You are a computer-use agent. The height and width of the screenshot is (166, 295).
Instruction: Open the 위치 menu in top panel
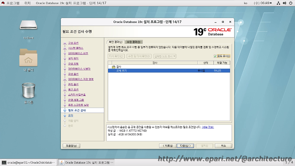27,3
